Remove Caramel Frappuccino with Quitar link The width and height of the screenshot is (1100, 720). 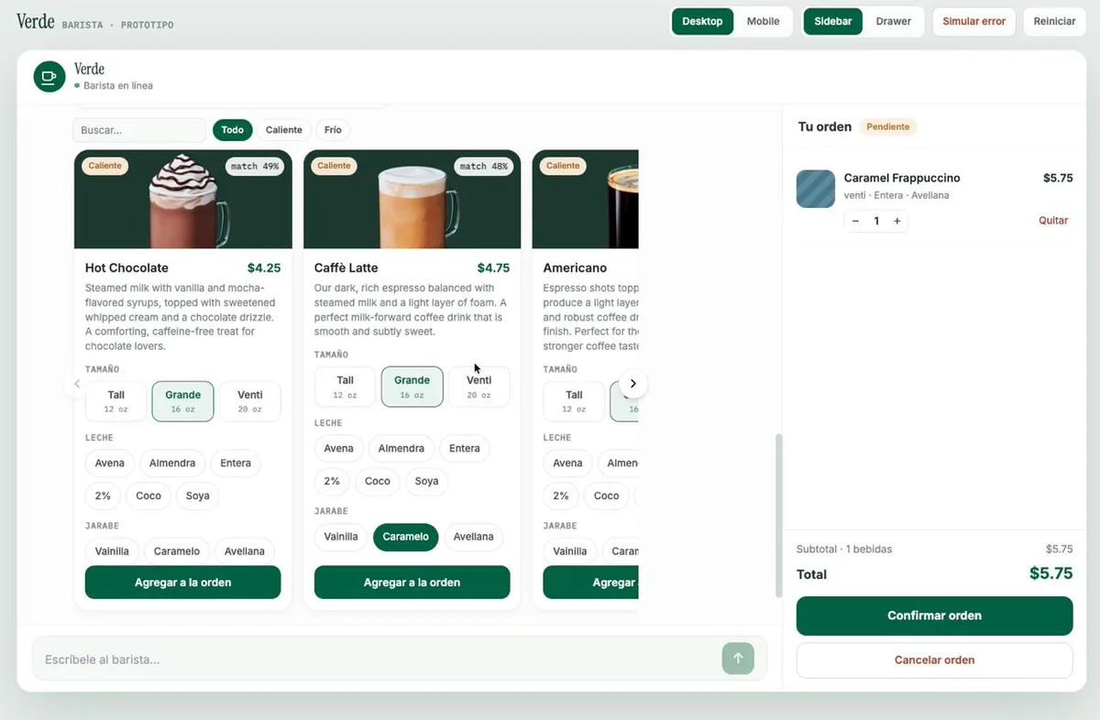[1053, 221]
